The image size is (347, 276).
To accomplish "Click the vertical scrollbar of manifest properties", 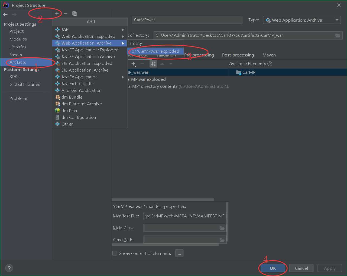I will tap(227, 221).
